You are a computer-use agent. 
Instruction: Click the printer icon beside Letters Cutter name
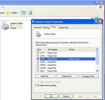coord(38,34)
